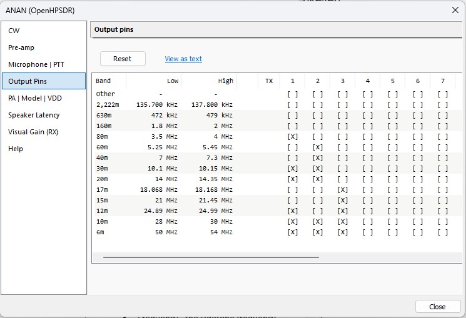Click the Reset button
The image size is (466, 318).
(123, 59)
